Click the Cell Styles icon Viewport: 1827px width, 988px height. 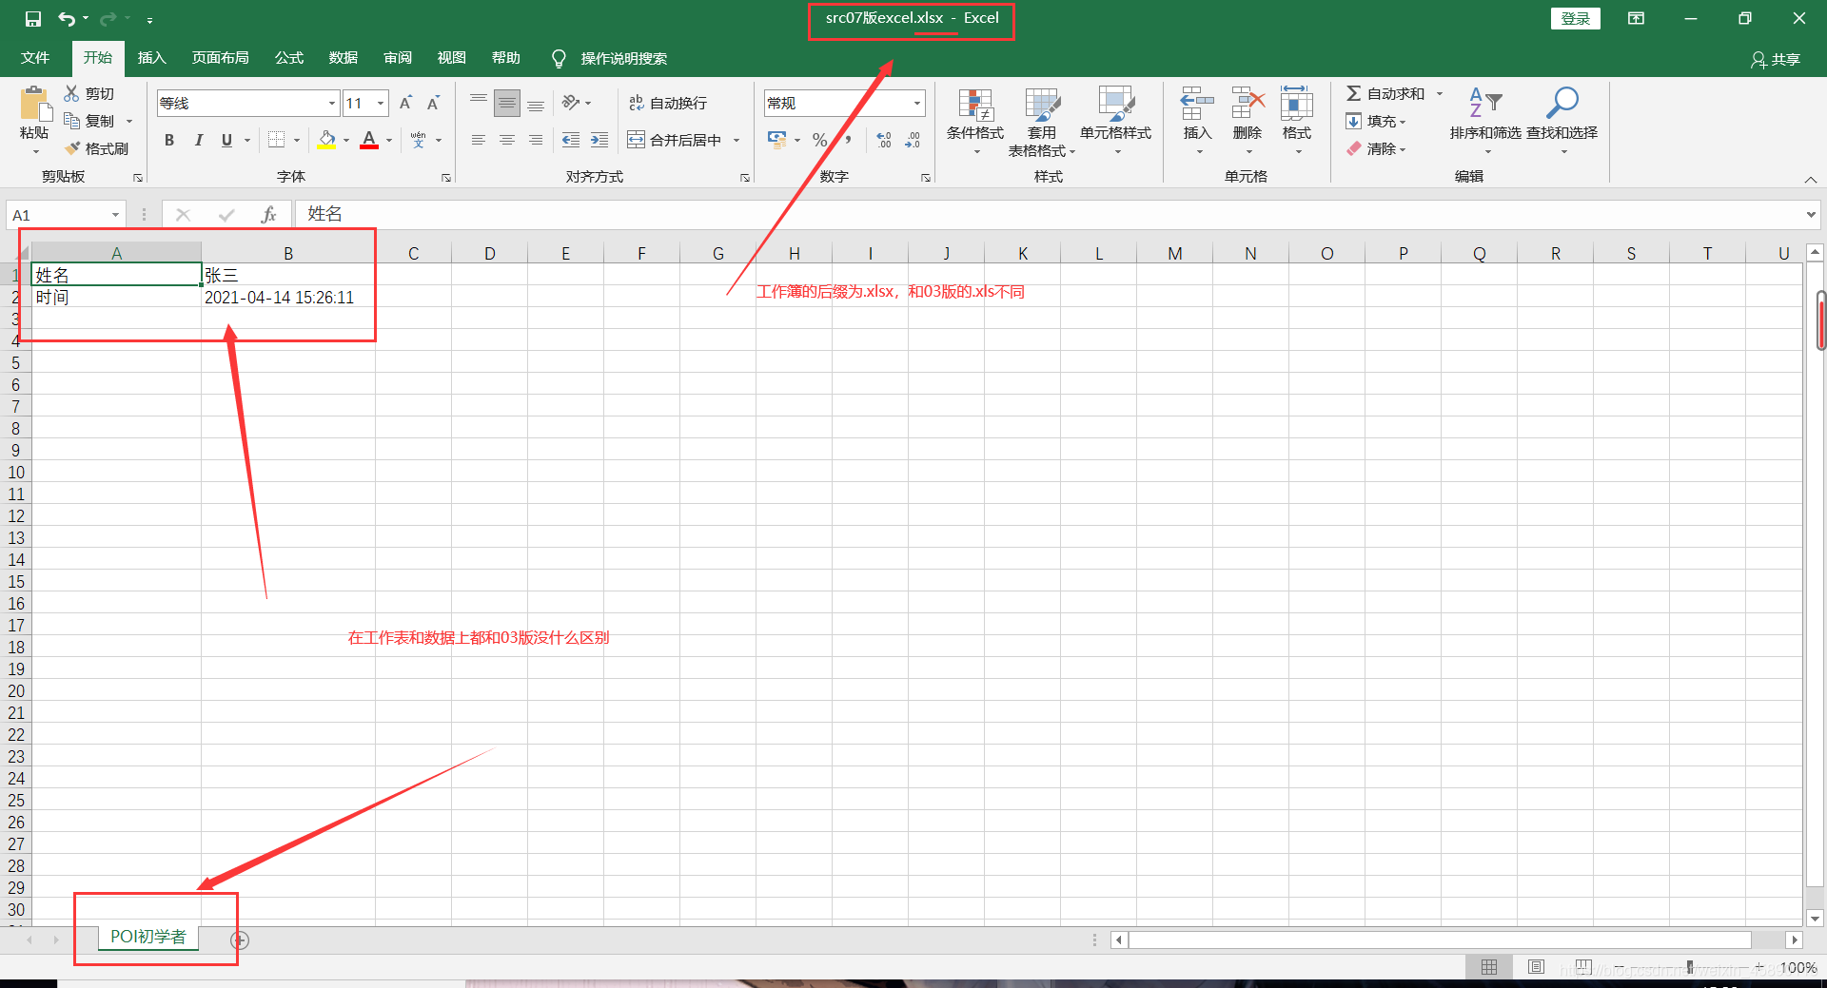(1115, 104)
